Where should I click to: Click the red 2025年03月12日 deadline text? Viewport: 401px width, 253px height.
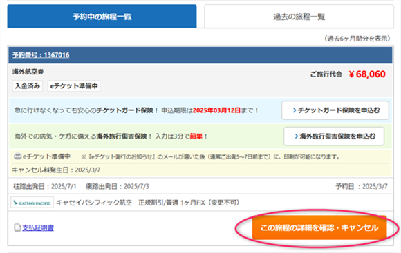216,110
